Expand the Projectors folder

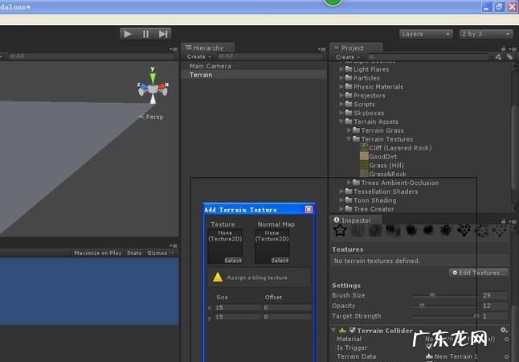coord(342,96)
